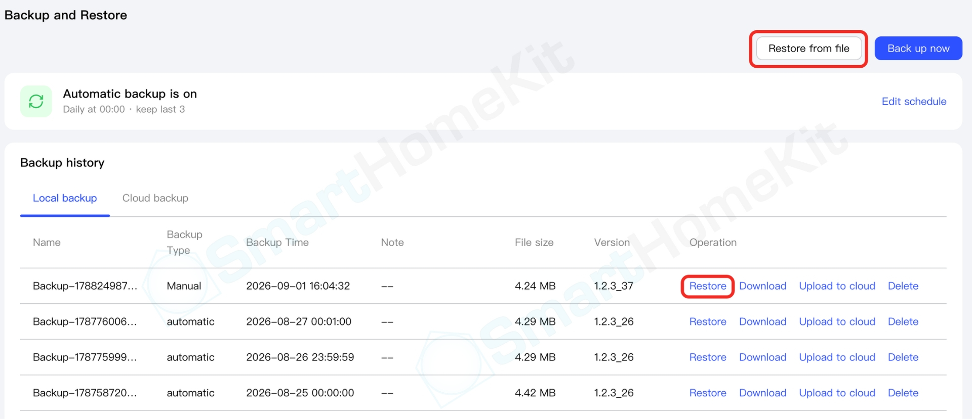This screenshot has height=419, width=972.
Task: Click the Operation column header
Action: [x=713, y=243]
